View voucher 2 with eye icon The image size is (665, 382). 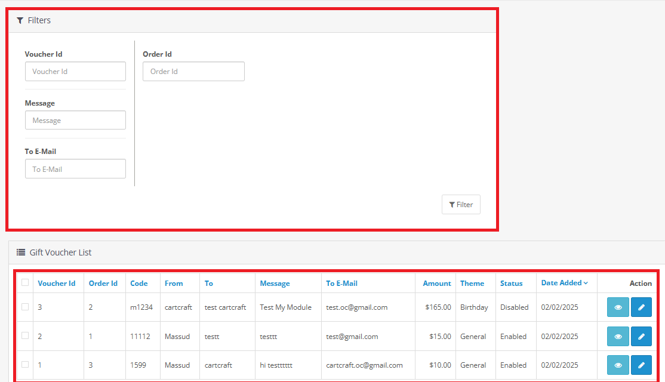[618, 337]
